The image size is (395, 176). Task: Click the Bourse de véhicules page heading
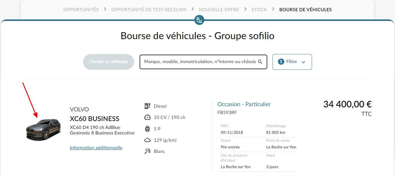198,36
